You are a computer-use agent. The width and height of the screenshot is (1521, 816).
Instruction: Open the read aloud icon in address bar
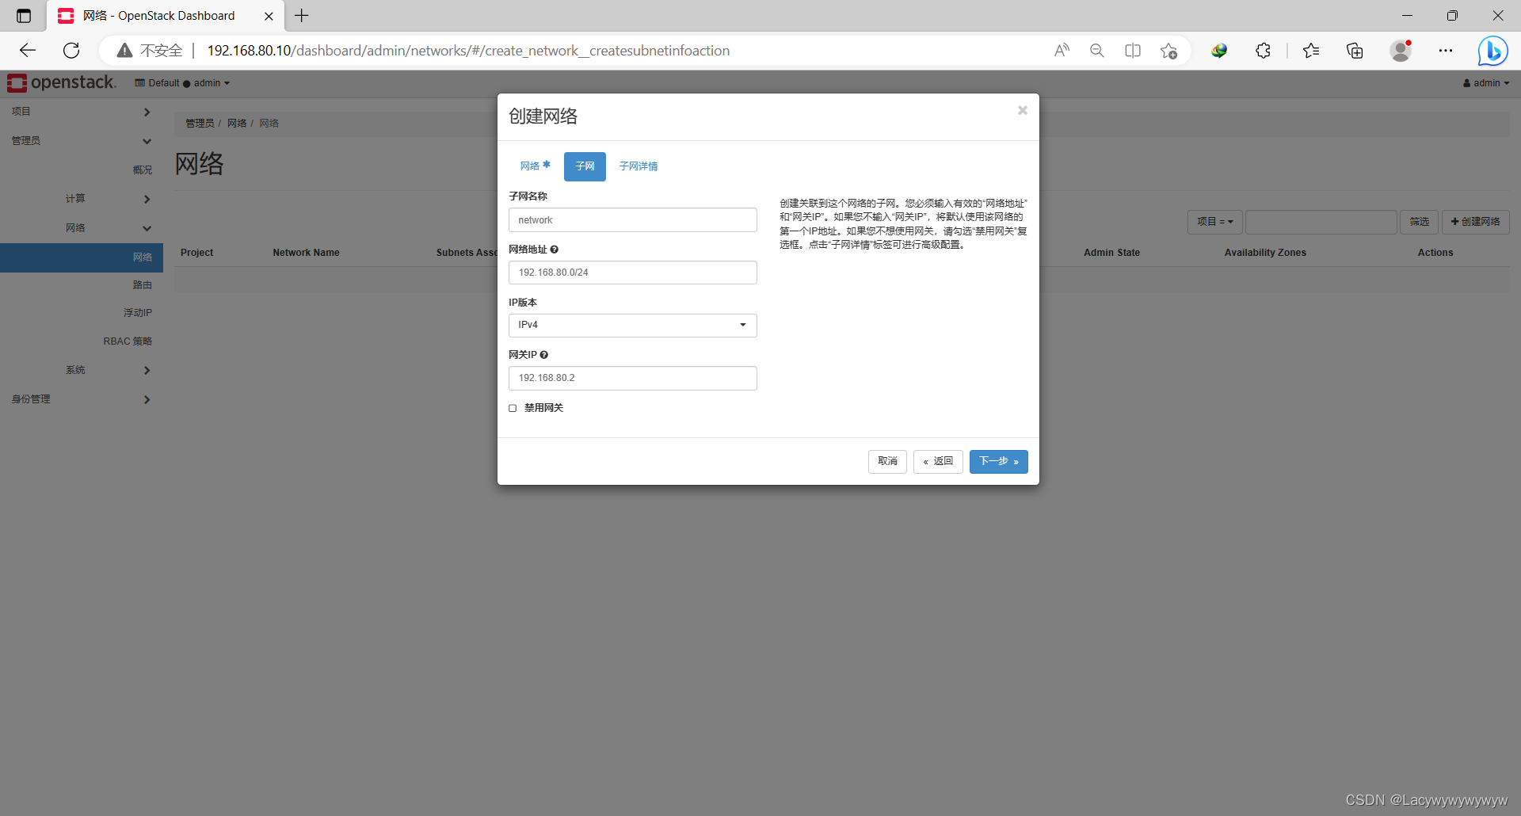point(1062,50)
